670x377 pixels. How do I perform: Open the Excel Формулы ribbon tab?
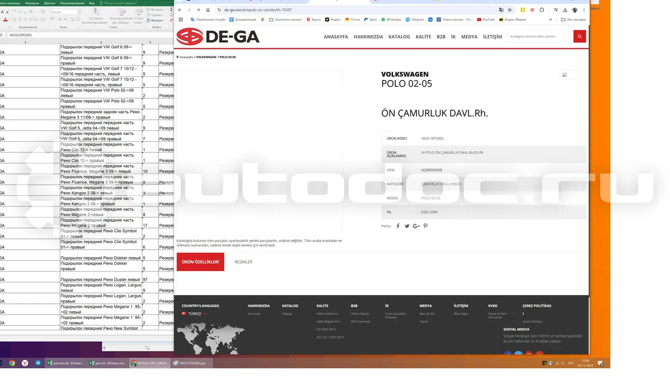[32, 3]
